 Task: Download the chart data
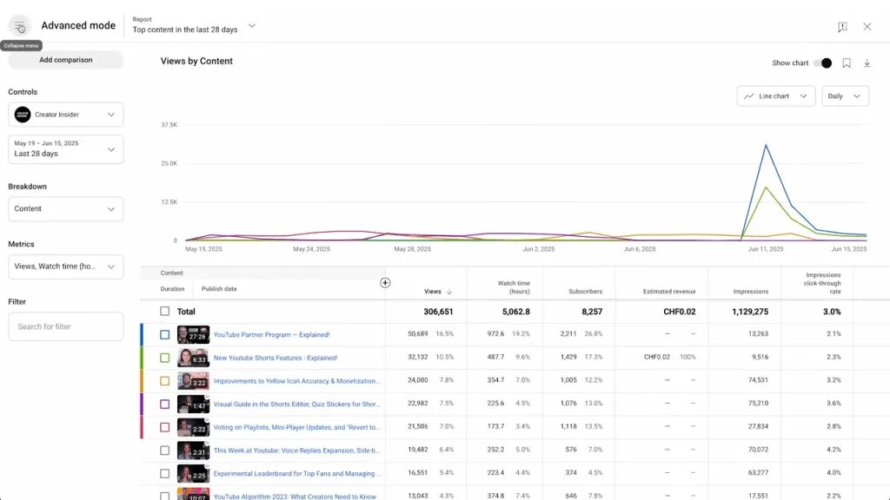(867, 62)
